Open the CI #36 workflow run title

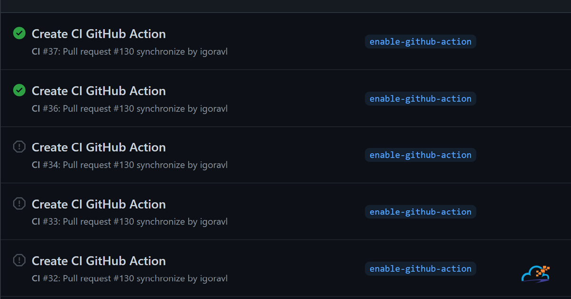98,91
